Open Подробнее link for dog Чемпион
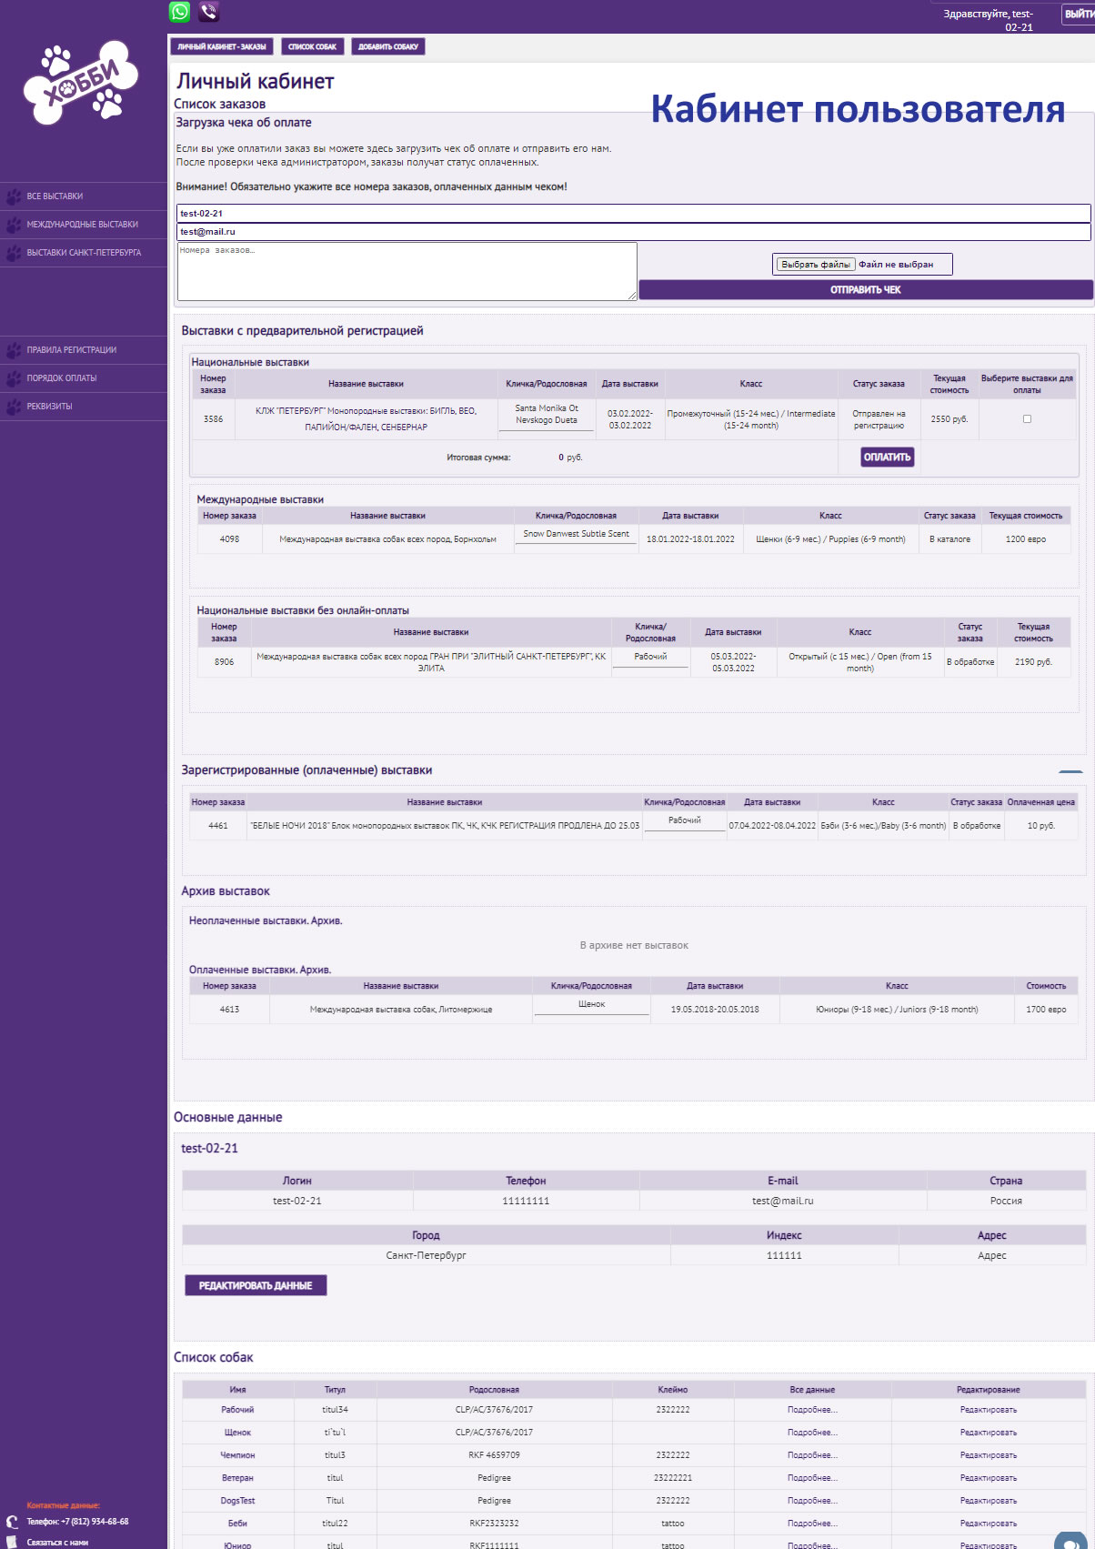 coord(812,1455)
